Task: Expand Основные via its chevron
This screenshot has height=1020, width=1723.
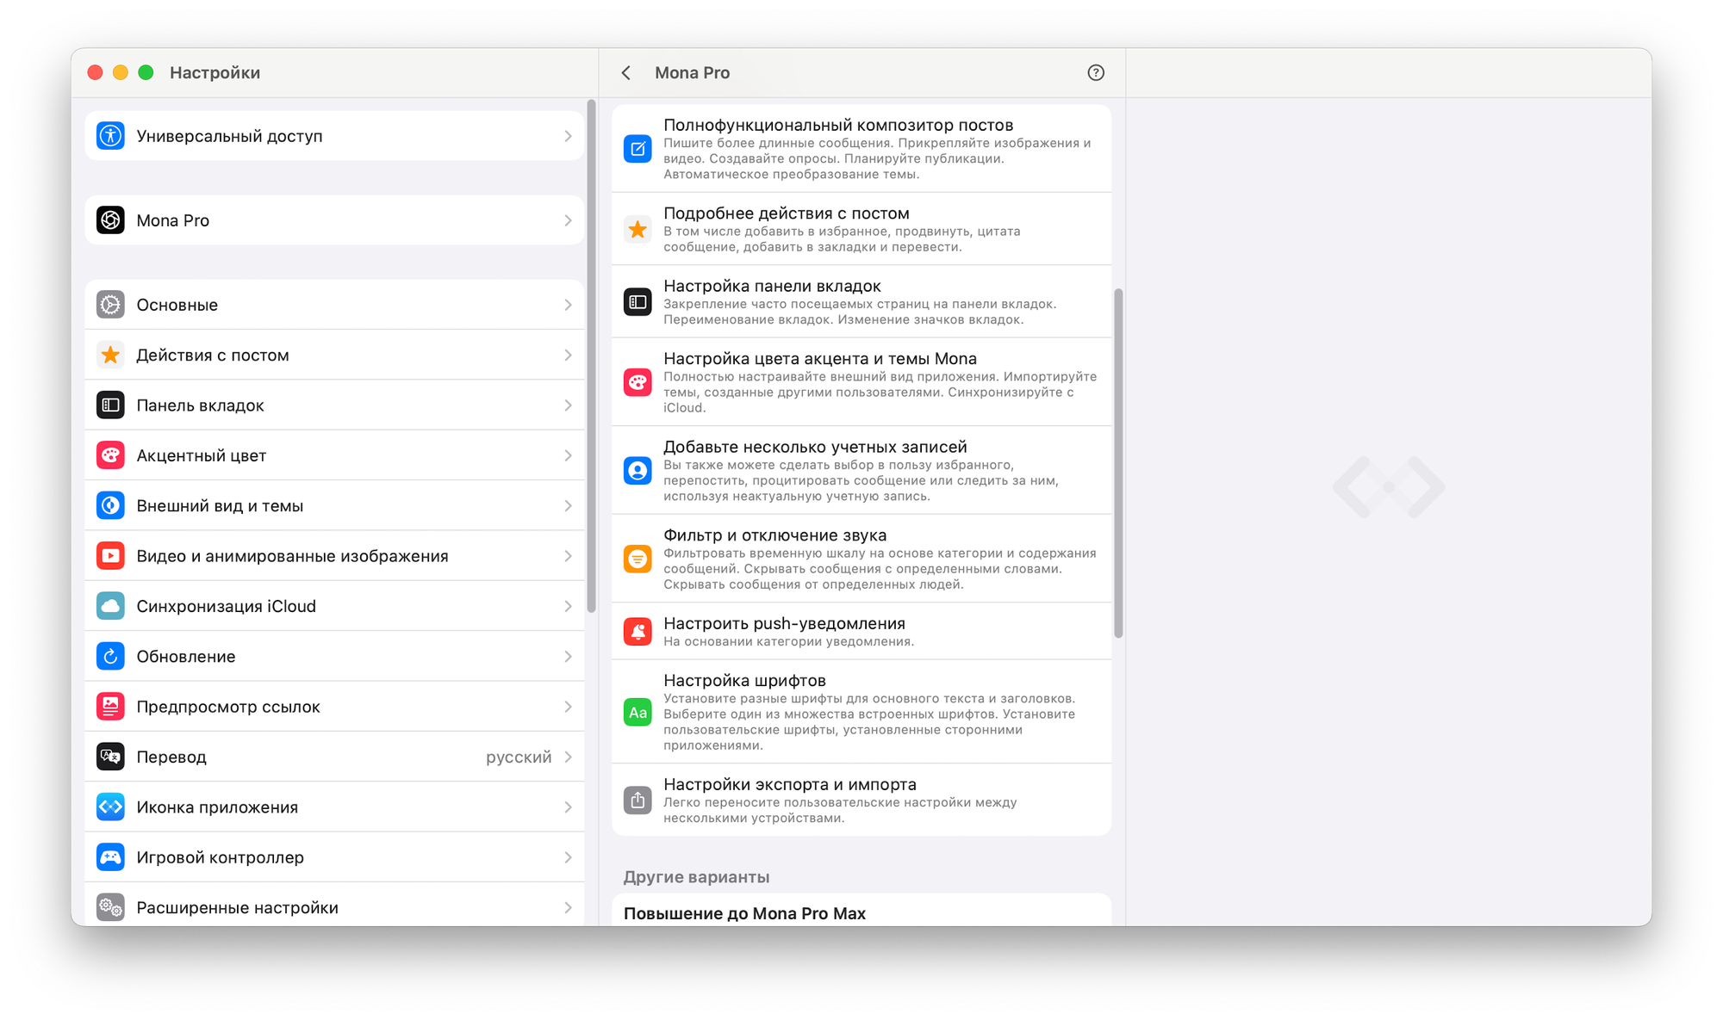Action: pyautogui.click(x=568, y=306)
